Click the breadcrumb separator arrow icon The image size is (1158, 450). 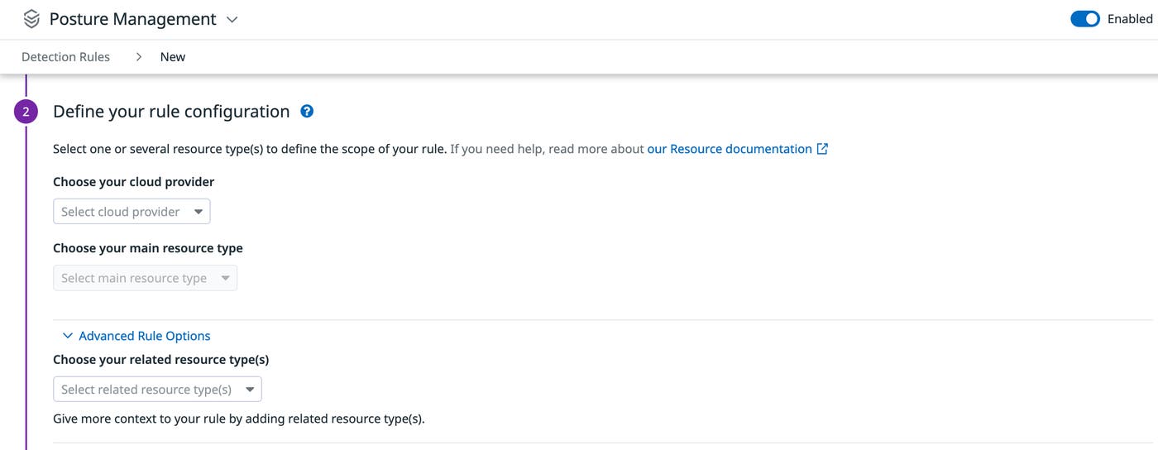pyautogui.click(x=139, y=57)
